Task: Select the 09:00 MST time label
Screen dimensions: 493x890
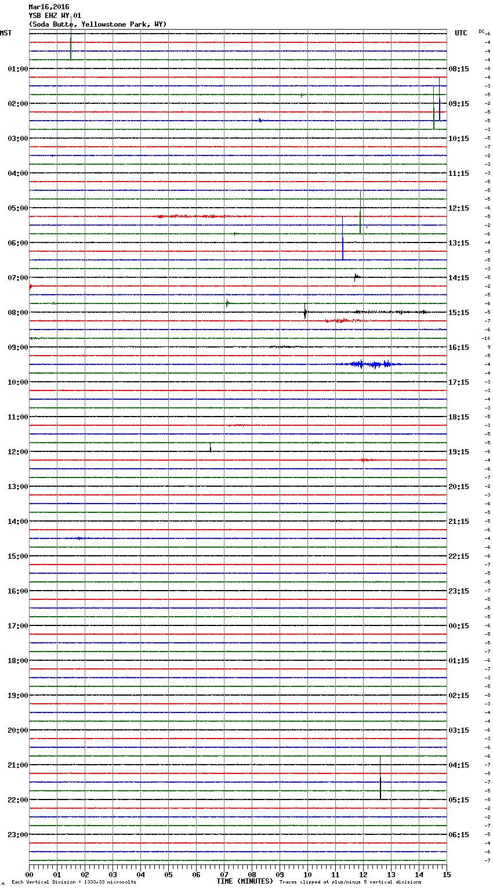Action: pyautogui.click(x=18, y=348)
